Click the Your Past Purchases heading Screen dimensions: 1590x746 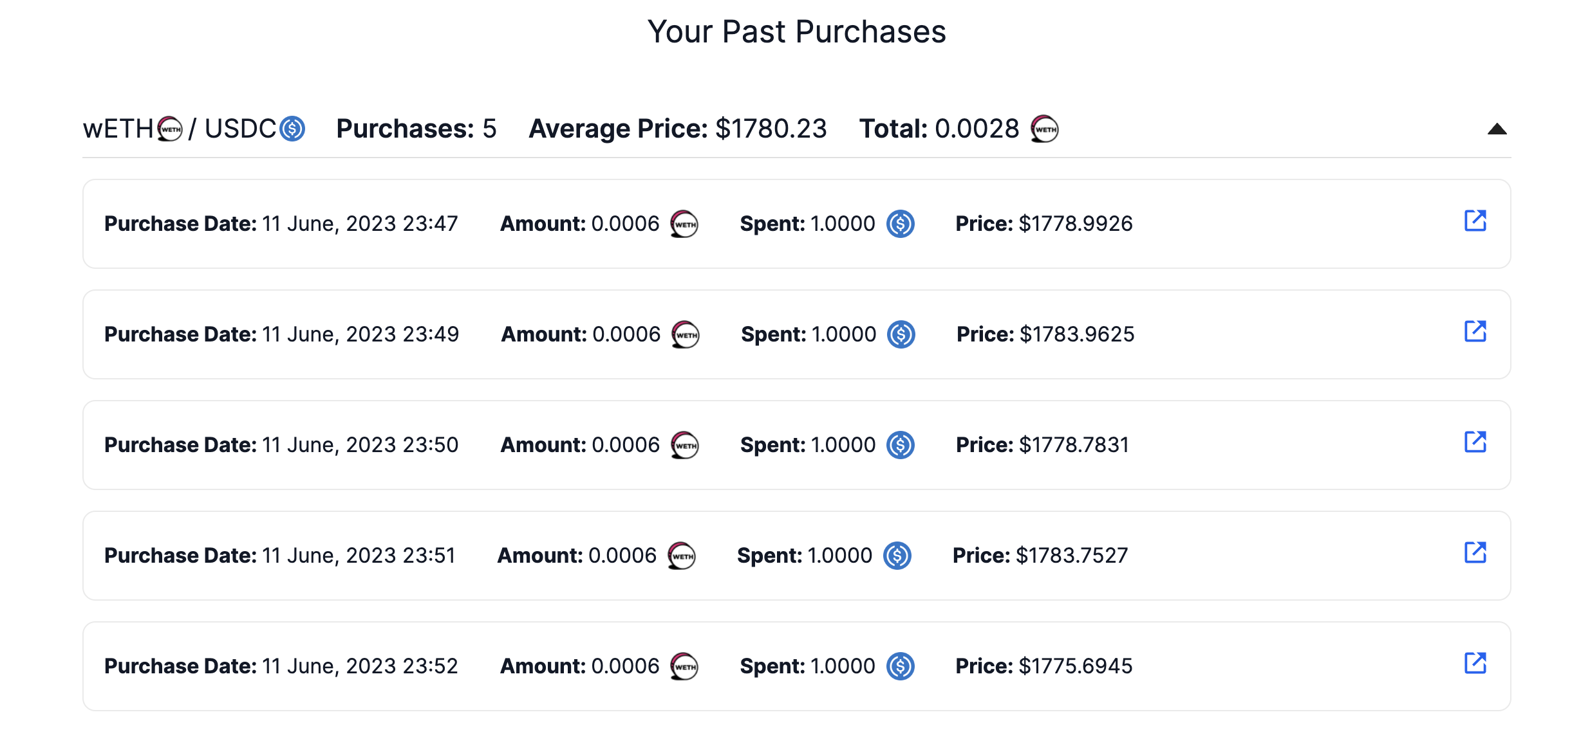(796, 32)
